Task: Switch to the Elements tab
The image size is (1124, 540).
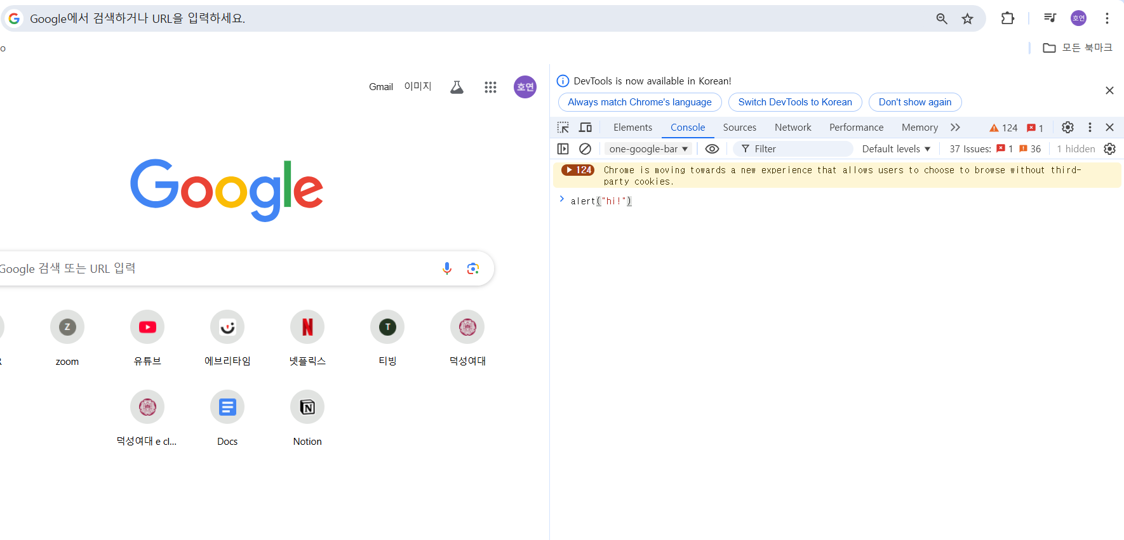Action: tap(632, 128)
